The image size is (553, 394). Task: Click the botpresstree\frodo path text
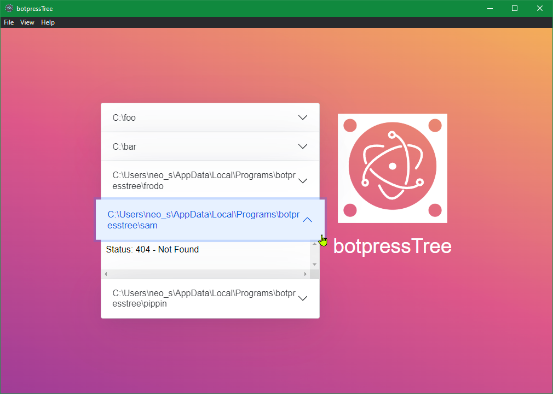pos(204,181)
